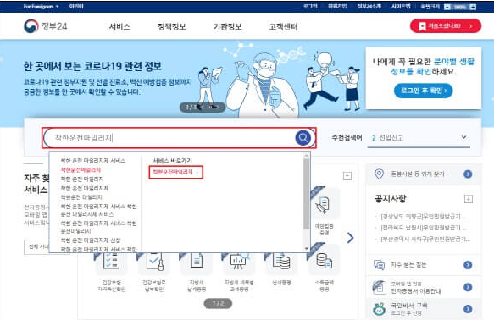Click the 어린이 link in top bar
This screenshot has height=320, width=494.
coord(76,6)
